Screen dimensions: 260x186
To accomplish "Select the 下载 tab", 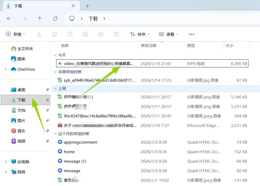I will pos(41,6).
